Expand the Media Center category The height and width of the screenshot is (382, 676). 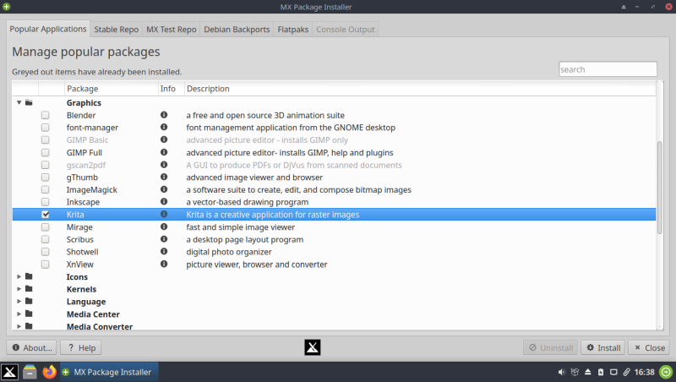pyautogui.click(x=19, y=314)
